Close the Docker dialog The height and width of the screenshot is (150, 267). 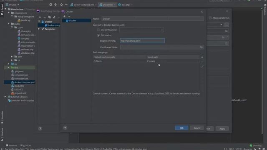202,12
